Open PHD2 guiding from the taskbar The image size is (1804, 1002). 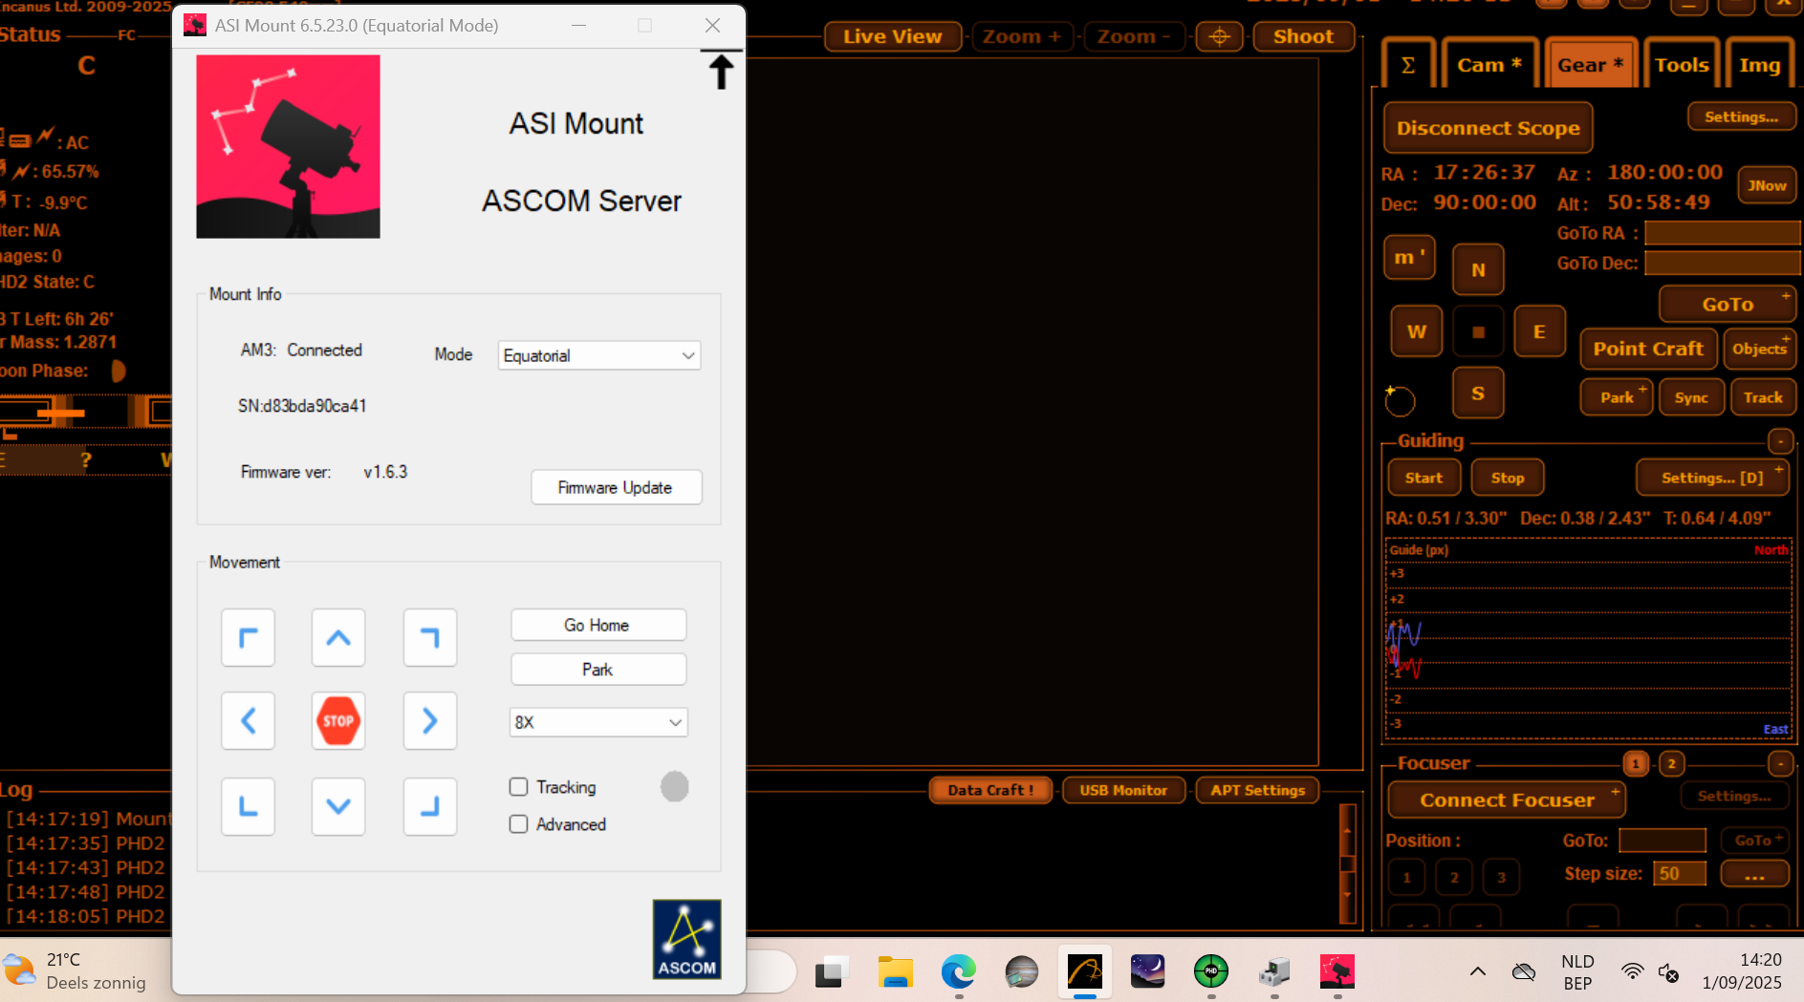coord(1211,972)
